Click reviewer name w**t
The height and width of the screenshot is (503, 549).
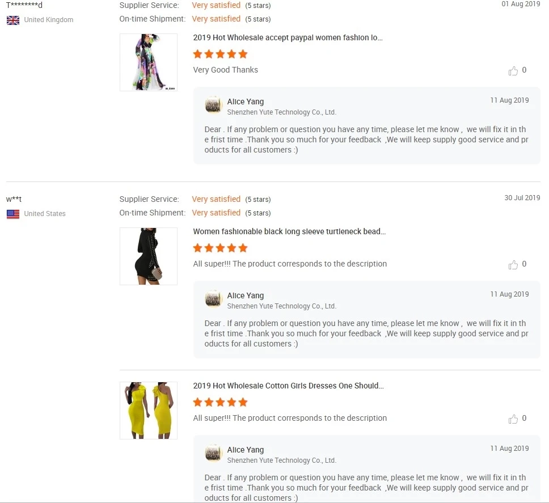point(14,199)
